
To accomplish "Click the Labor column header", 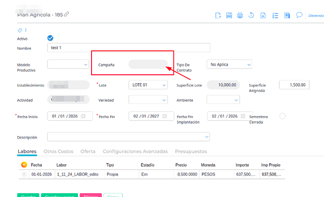I will coord(62,165).
